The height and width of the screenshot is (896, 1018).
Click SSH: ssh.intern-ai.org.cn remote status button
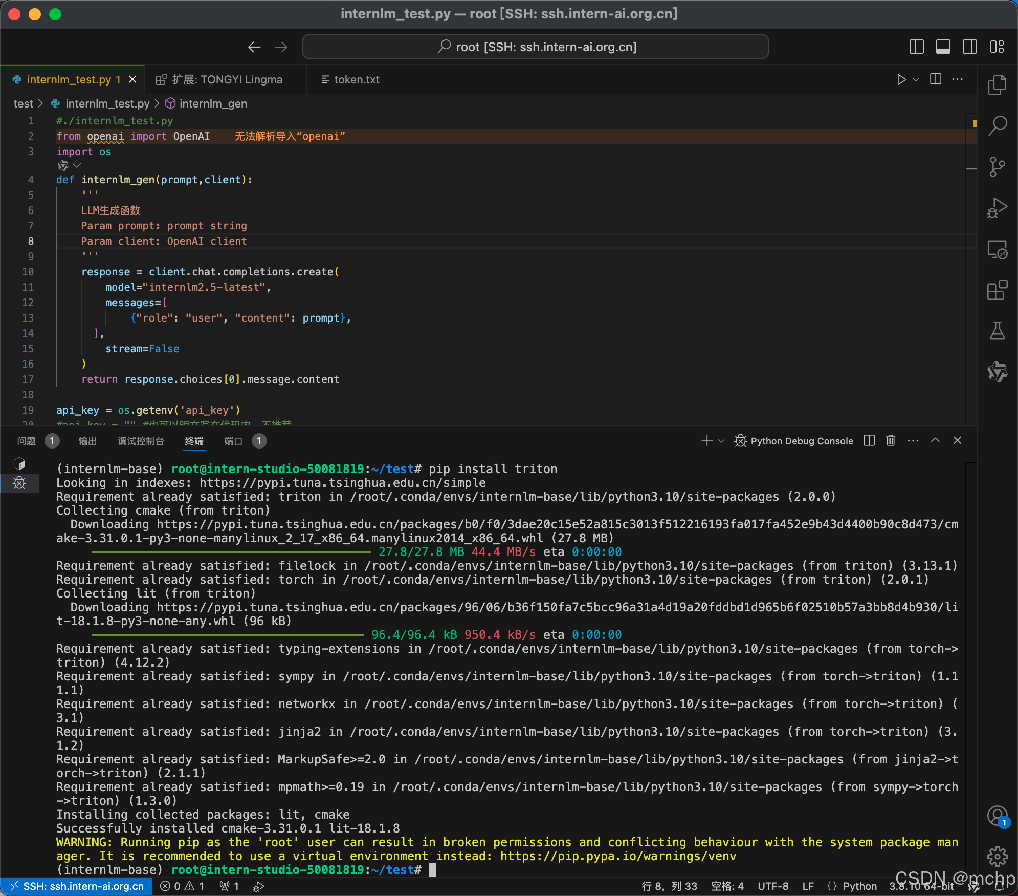coord(77,886)
